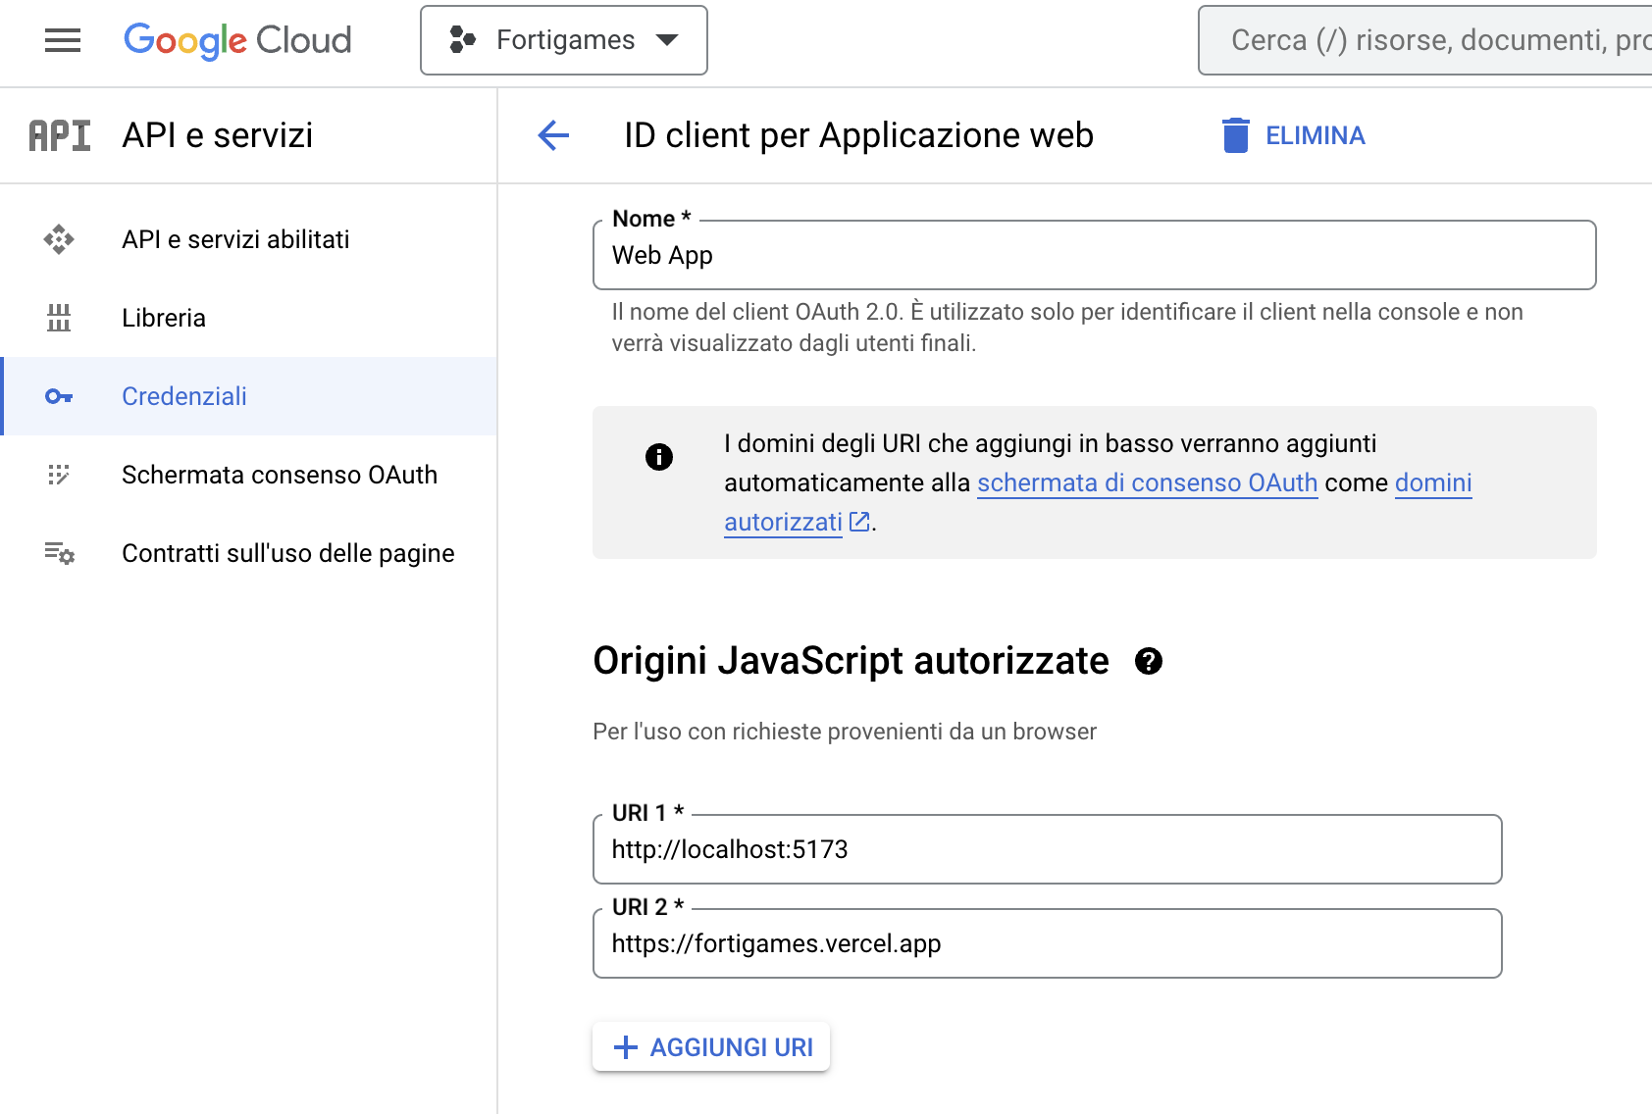The width and height of the screenshot is (1652, 1114).
Task: Click the ID client per Applicazione web title
Action: (858, 135)
